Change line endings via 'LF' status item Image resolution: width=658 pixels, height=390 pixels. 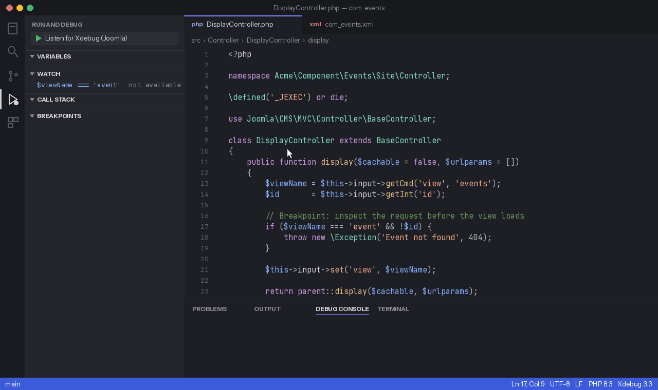click(579, 384)
